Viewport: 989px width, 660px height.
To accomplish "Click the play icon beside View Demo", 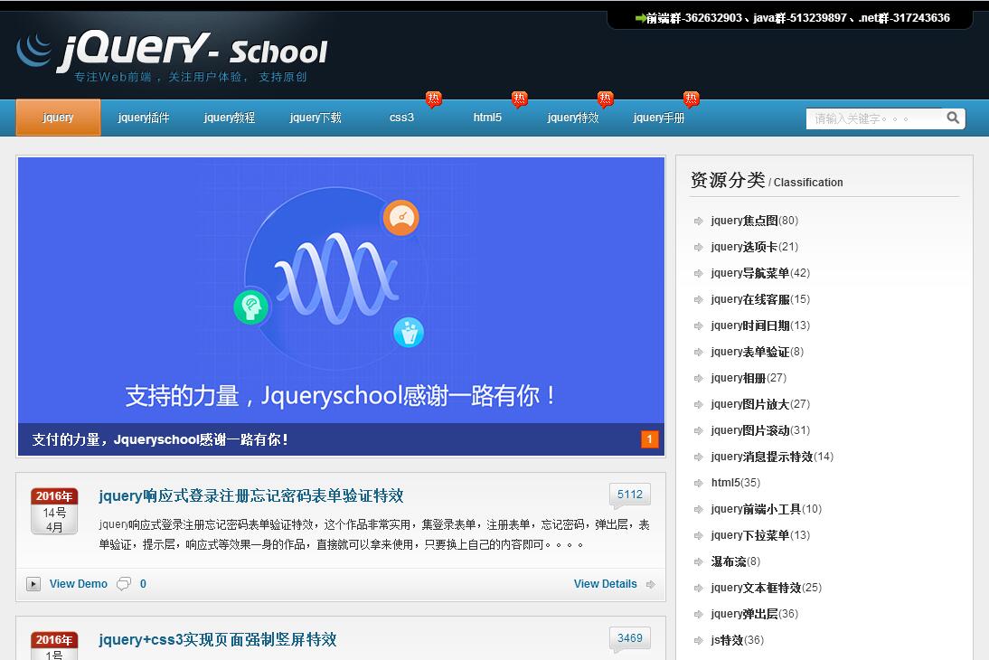I will (x=33, y=584).
